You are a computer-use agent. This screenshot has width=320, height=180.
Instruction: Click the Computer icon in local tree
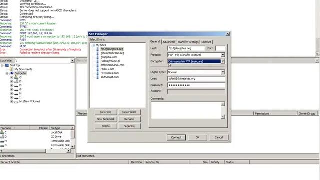tap(12, 73)
